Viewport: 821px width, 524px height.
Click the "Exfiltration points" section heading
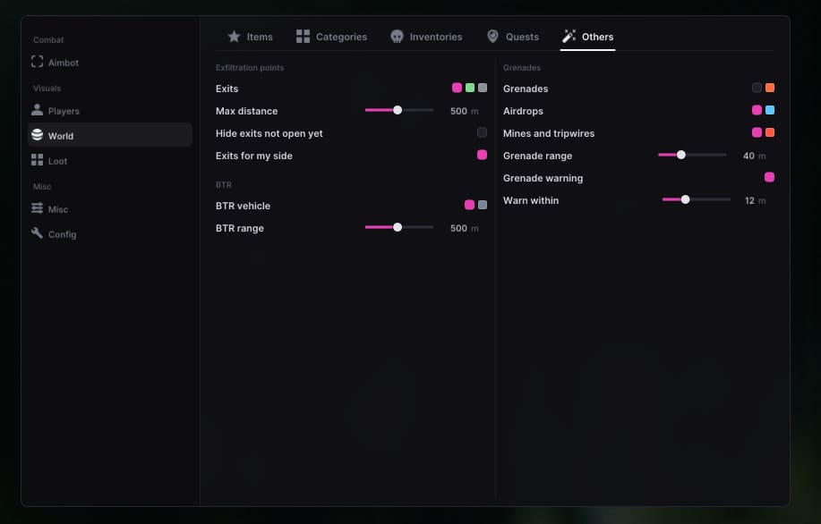tap(250, 67)
